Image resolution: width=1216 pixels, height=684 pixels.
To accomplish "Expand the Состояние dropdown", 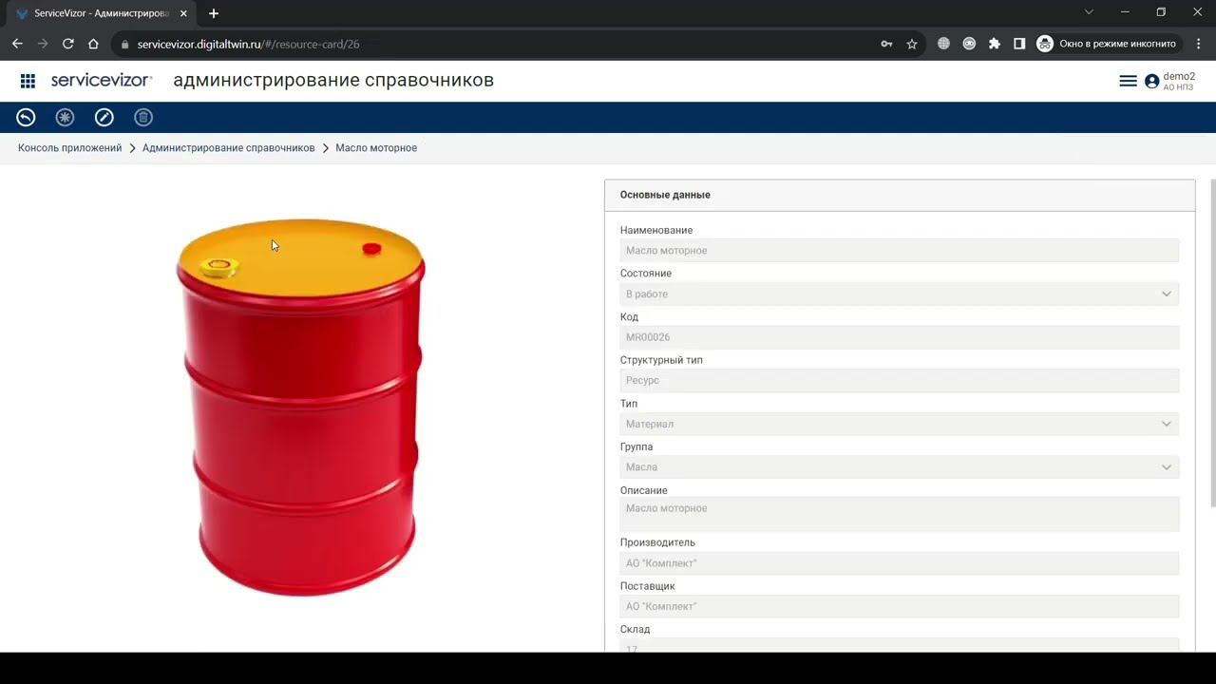I will [x=1166, y=294].
